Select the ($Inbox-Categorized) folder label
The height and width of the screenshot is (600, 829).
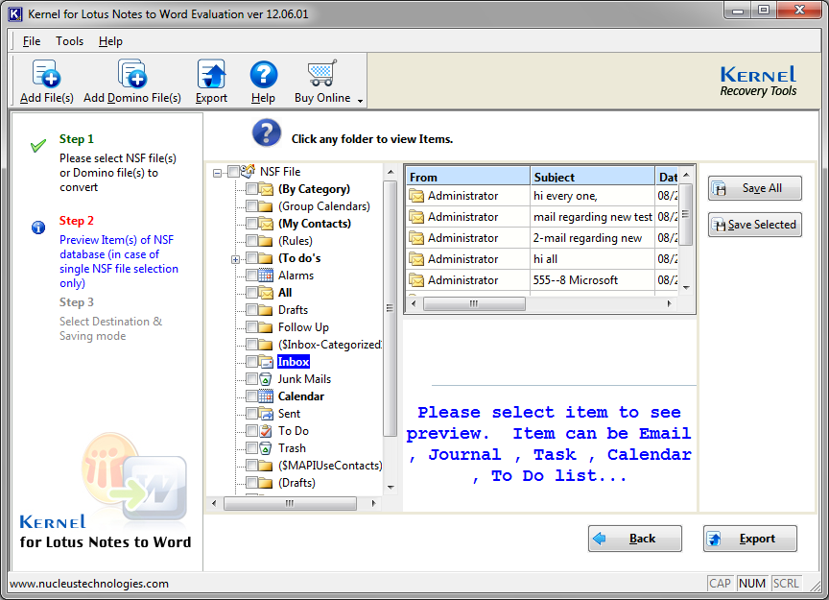click(x=330, y=345)
